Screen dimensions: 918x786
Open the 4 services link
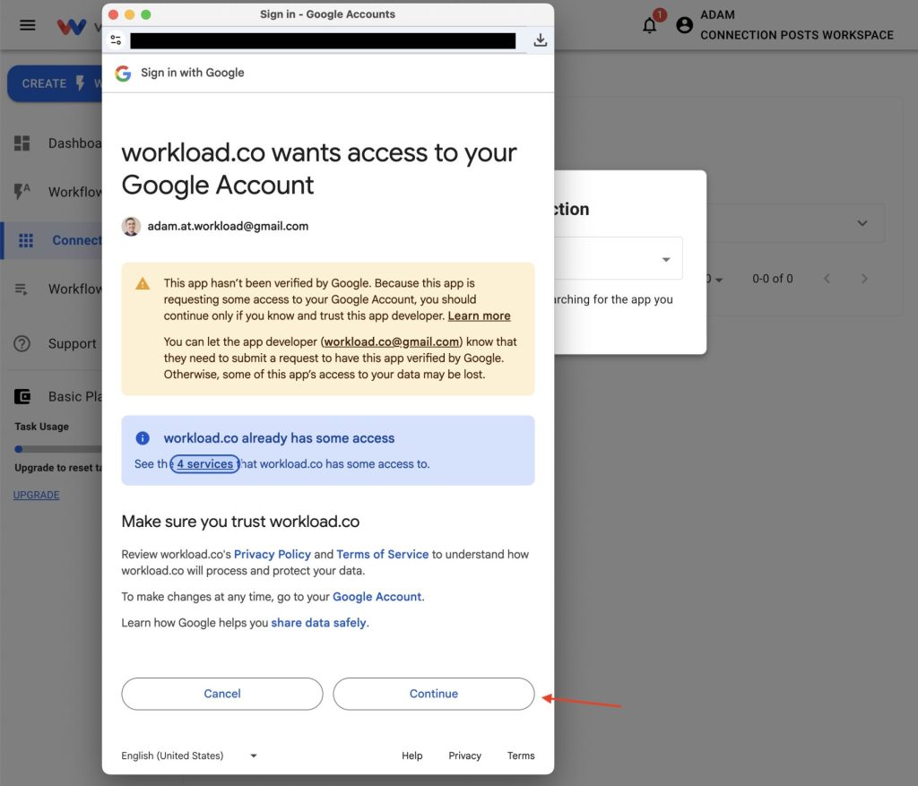click(x=205, y=464)
